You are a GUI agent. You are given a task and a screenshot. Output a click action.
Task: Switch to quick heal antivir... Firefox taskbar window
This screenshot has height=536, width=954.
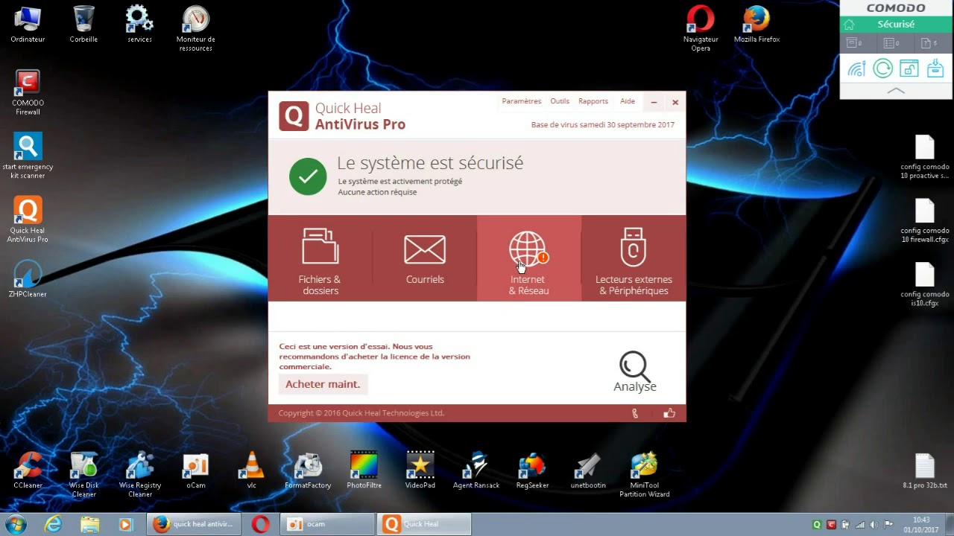click(x=194, y=524)
